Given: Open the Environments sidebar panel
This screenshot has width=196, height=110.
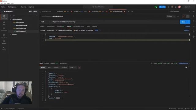Looking at the screenshot, I should [4, 29].
